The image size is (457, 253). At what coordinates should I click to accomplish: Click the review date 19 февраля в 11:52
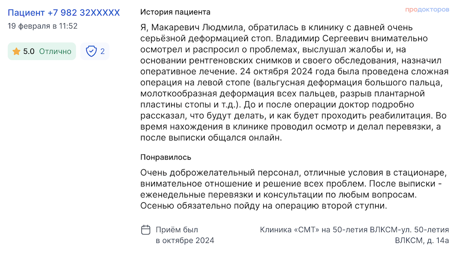coord(43,26)
